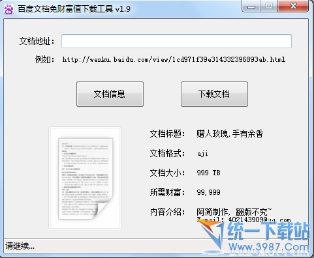Viewport: 314px width, 258px height.
Task: Click the 文档地址 label
Action: [37, 41]
